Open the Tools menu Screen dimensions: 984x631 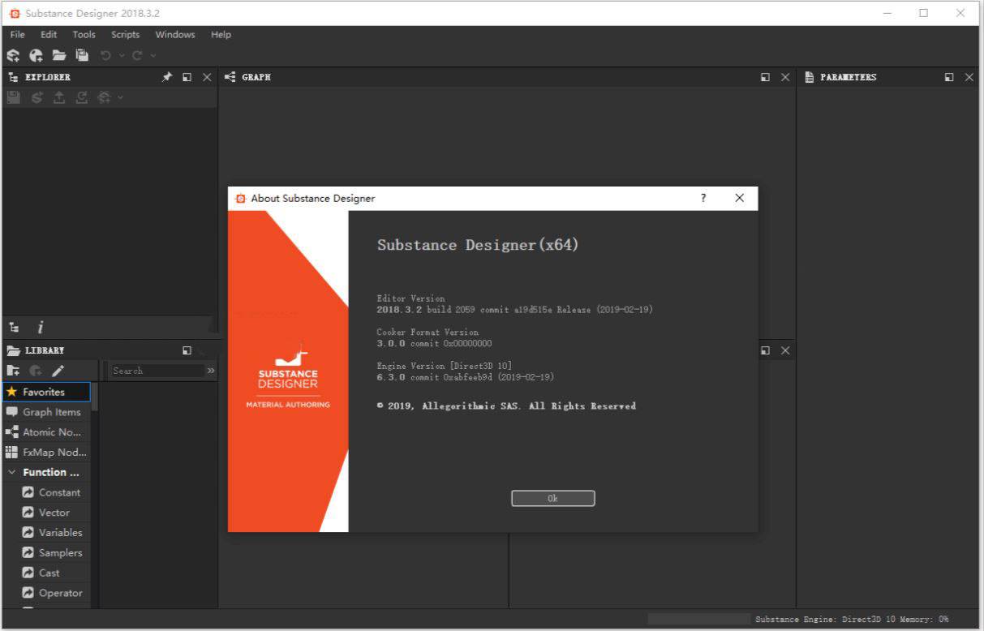(x=84, y=35)
